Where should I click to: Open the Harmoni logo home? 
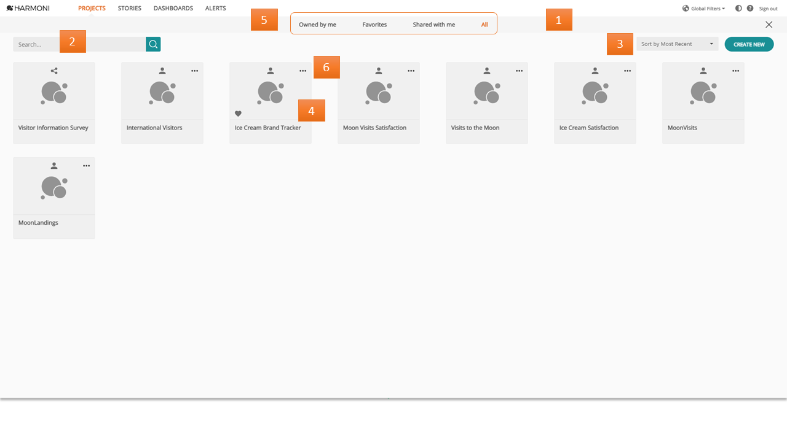click(x=28, y=9)
